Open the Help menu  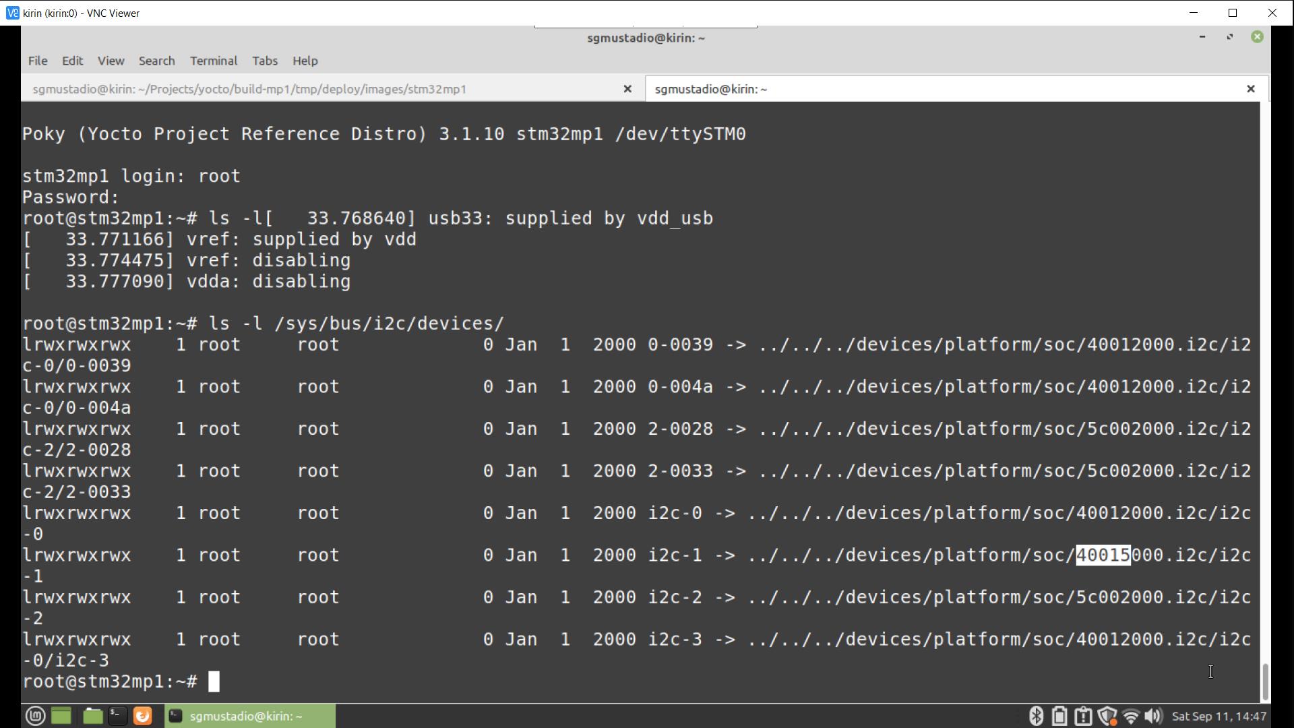[x=305, y=61]
